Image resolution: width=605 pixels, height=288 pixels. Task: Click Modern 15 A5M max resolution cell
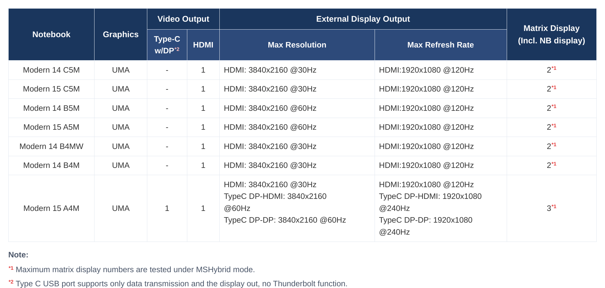pos(297,127)
